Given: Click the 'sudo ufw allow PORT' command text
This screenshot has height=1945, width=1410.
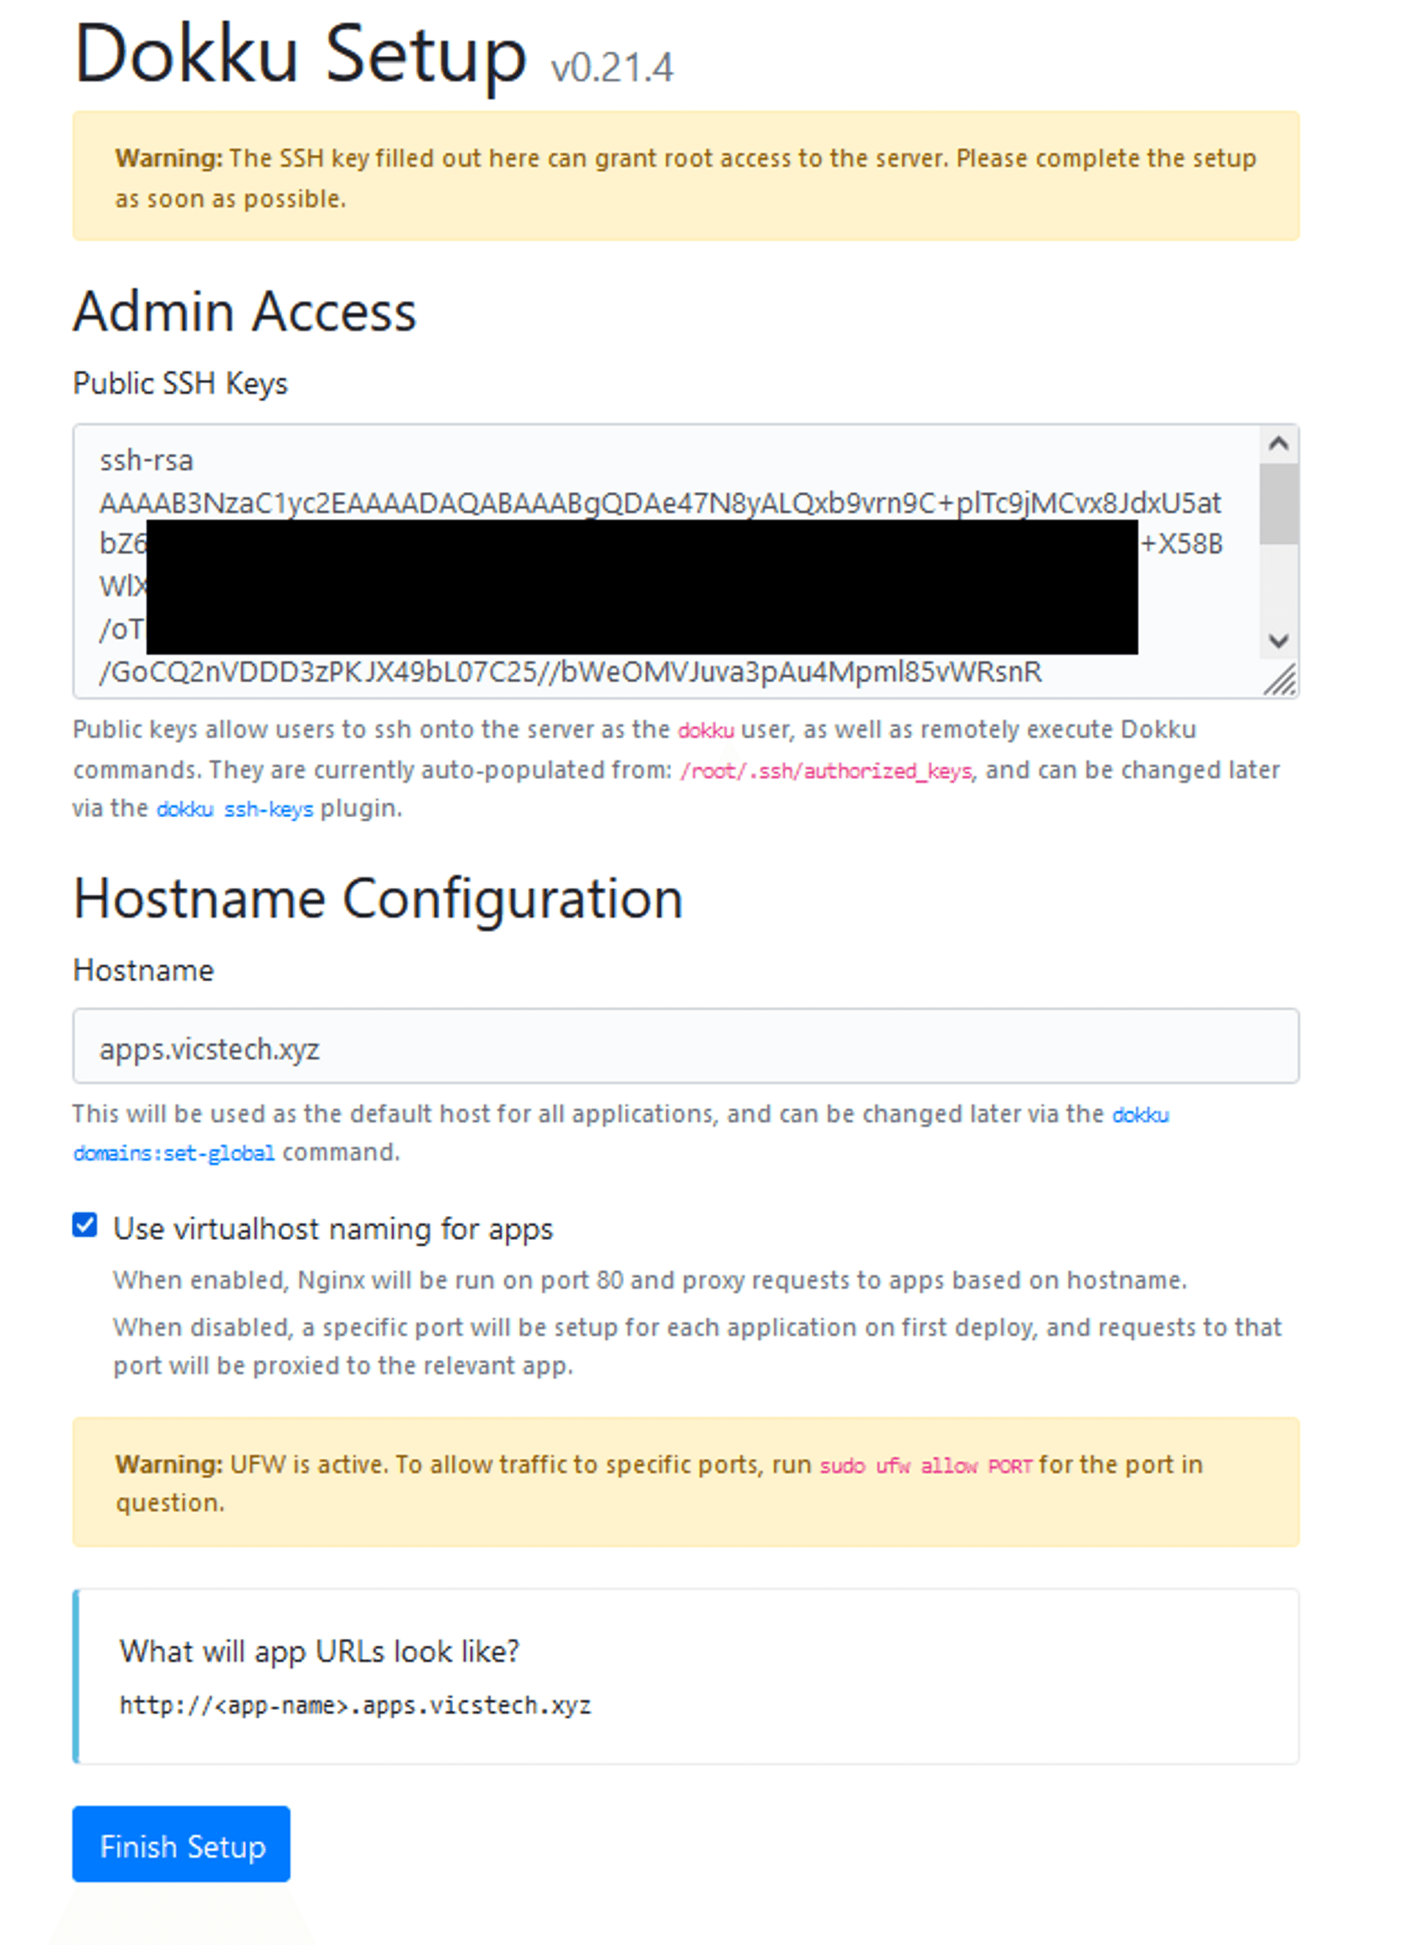Looking at the screenshot, I should click(x=925, y=1466).
